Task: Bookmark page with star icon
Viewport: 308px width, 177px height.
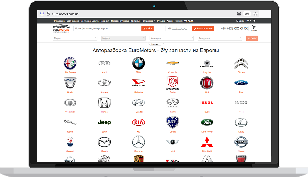Action: (255, 14)
